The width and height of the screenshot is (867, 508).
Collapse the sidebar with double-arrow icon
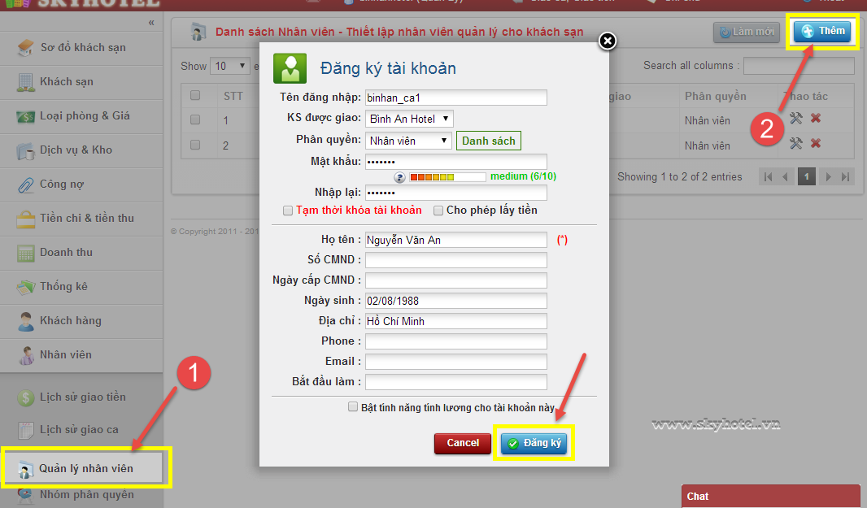[x=151, y=22]
